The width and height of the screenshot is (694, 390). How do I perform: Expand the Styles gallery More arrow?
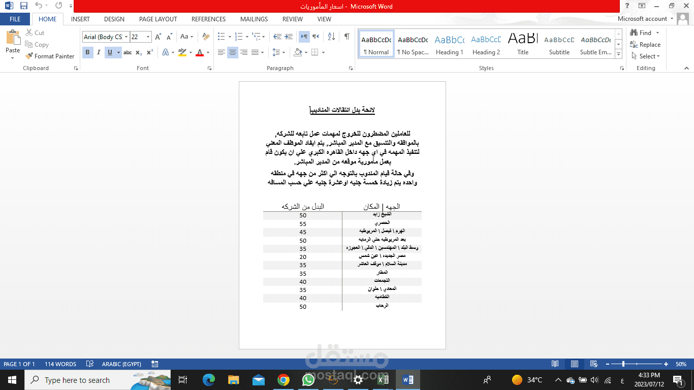click(618, 54)
